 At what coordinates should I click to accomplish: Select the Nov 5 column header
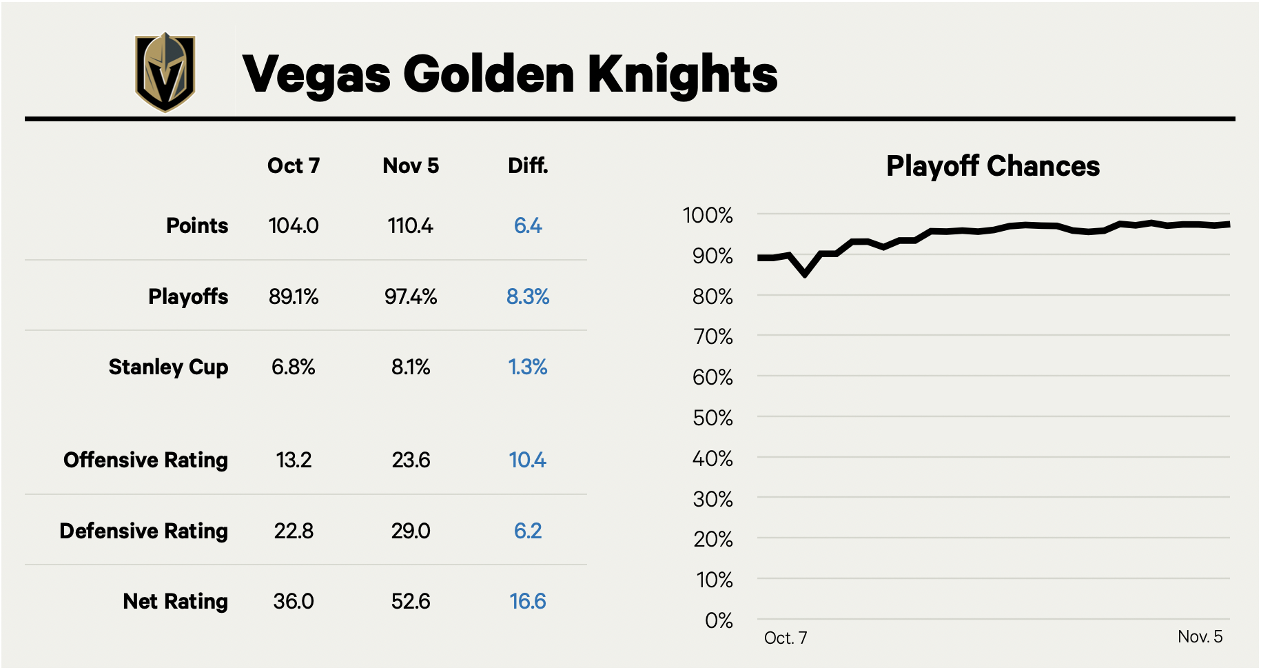pyautogui.click(x=411, y=166)
